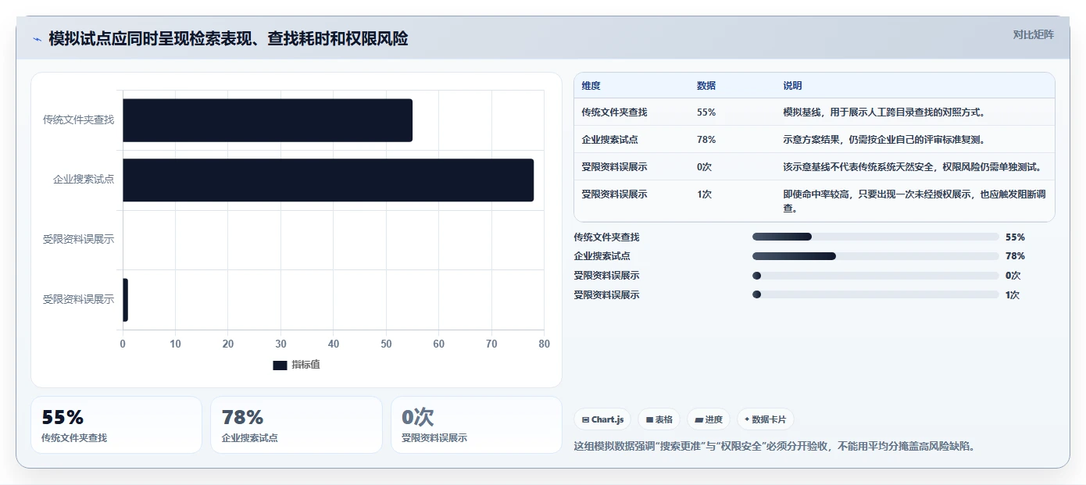
Task: Click the icon in the 进度 chip
Action: point(698,419)
